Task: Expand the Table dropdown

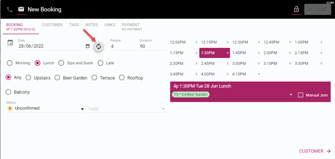Action: point(164,109)
